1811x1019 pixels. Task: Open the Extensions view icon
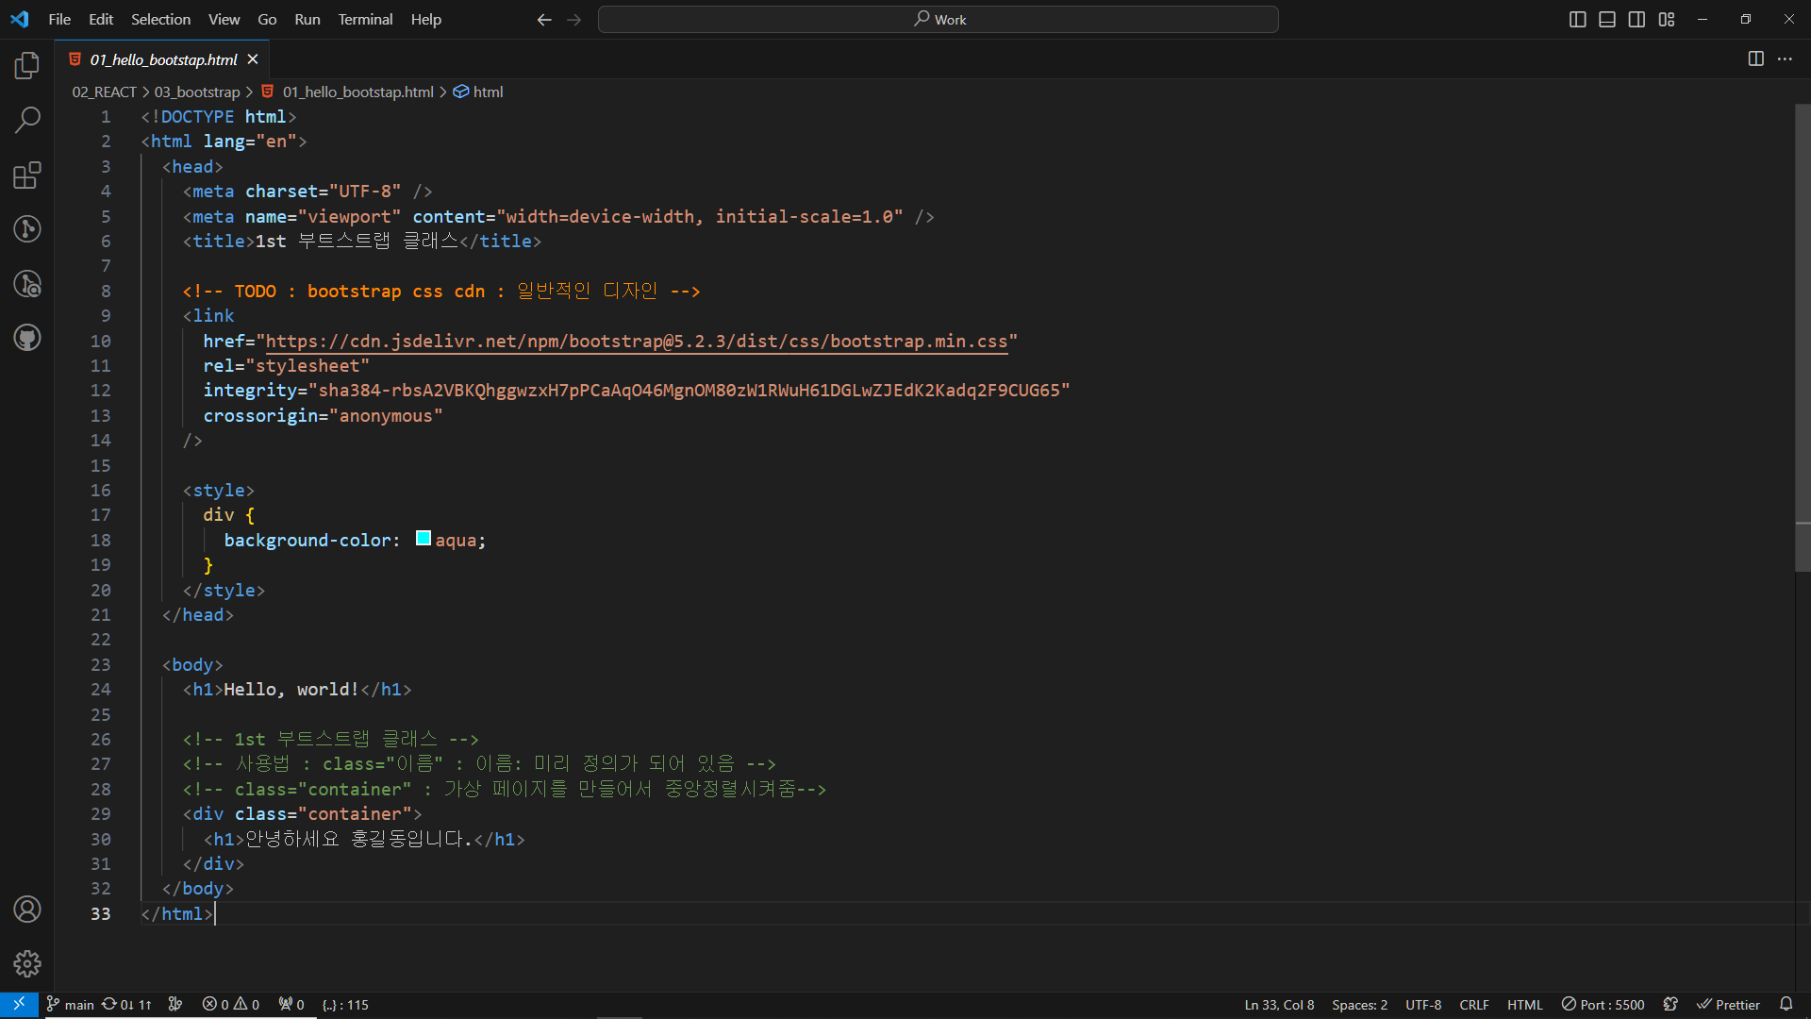click(27, 175)
